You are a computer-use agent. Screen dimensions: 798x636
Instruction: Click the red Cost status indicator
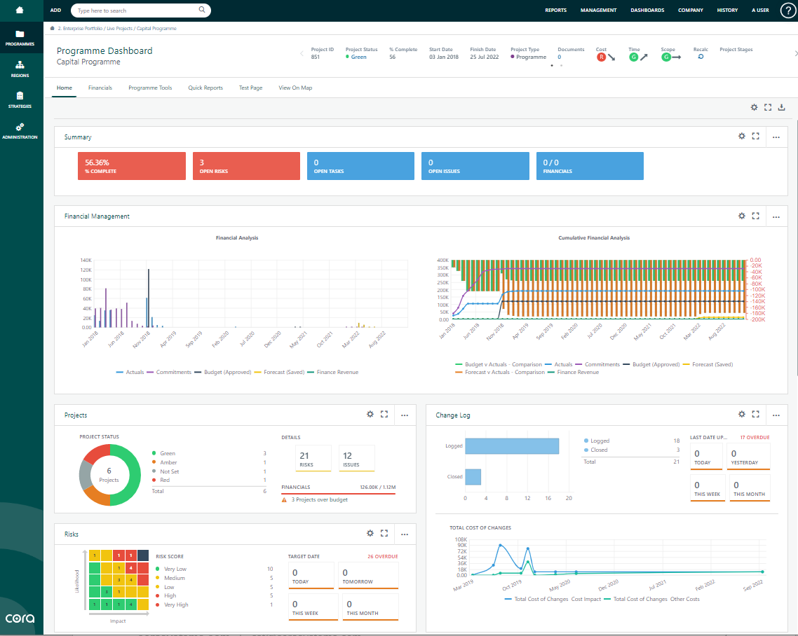click(601, 57)
